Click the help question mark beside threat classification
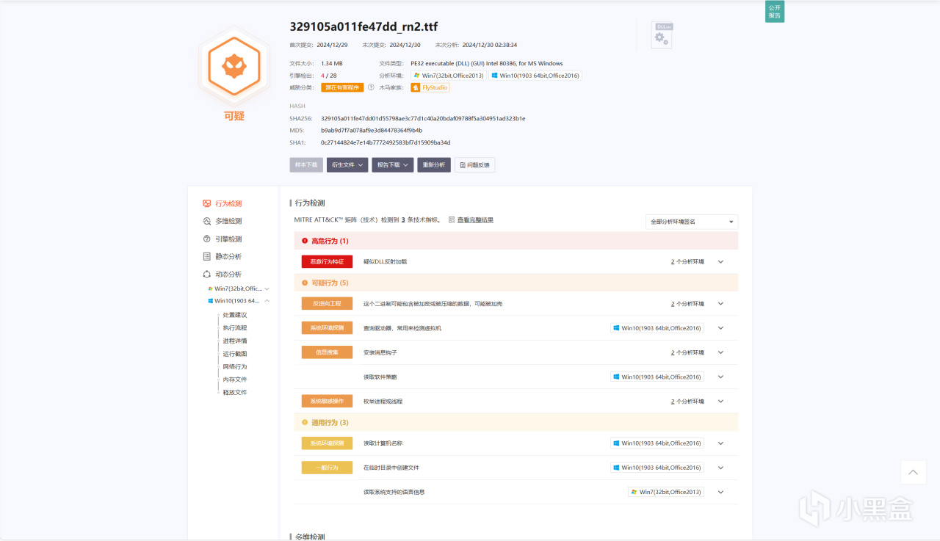Viewport: 940px width, 541px height. coord(371,87)
